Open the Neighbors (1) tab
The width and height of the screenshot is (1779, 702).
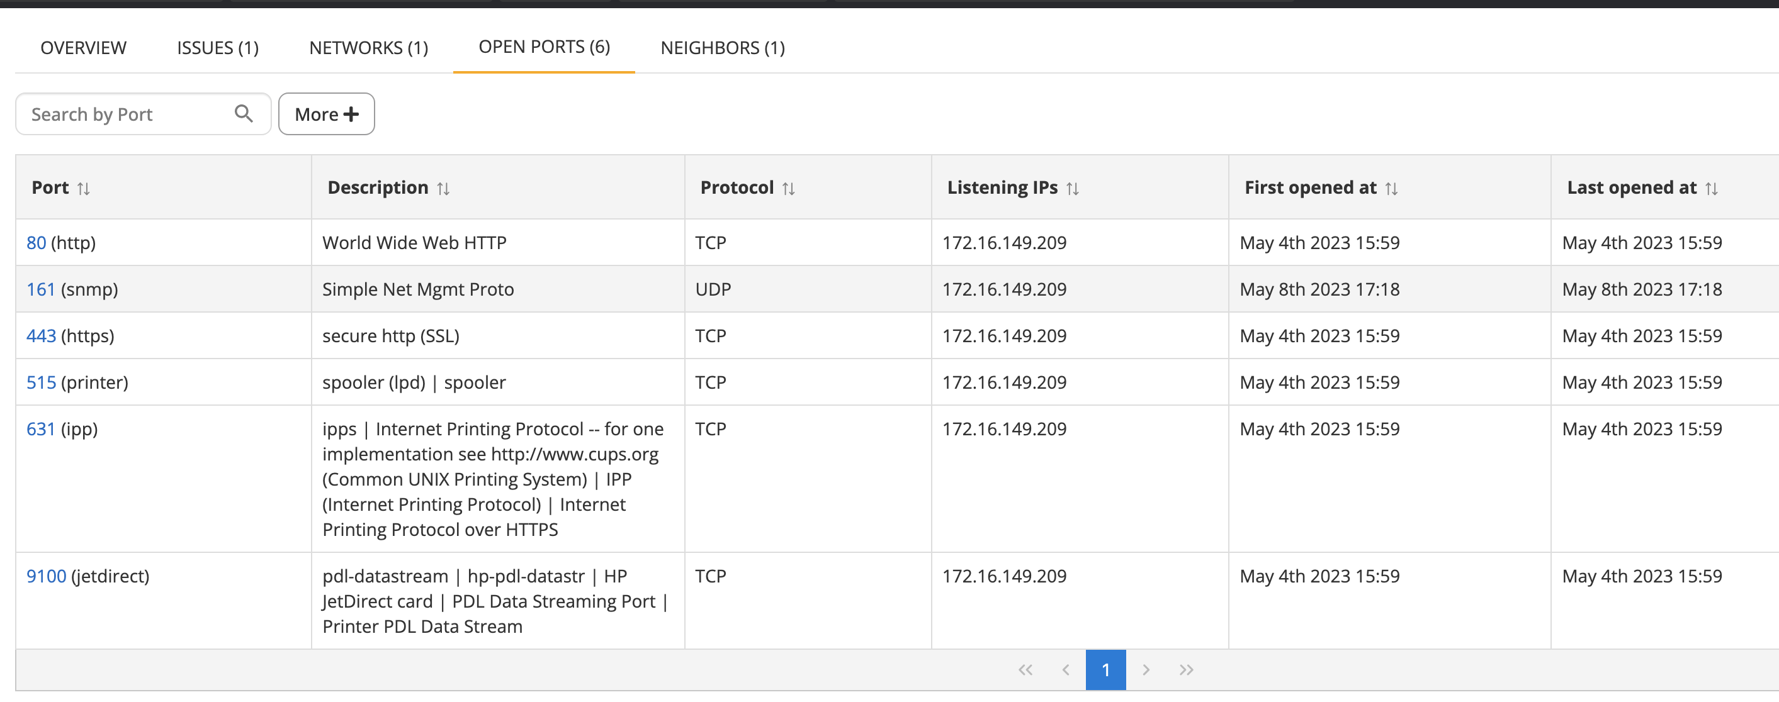pyautogui.click(x=723, y=48)
